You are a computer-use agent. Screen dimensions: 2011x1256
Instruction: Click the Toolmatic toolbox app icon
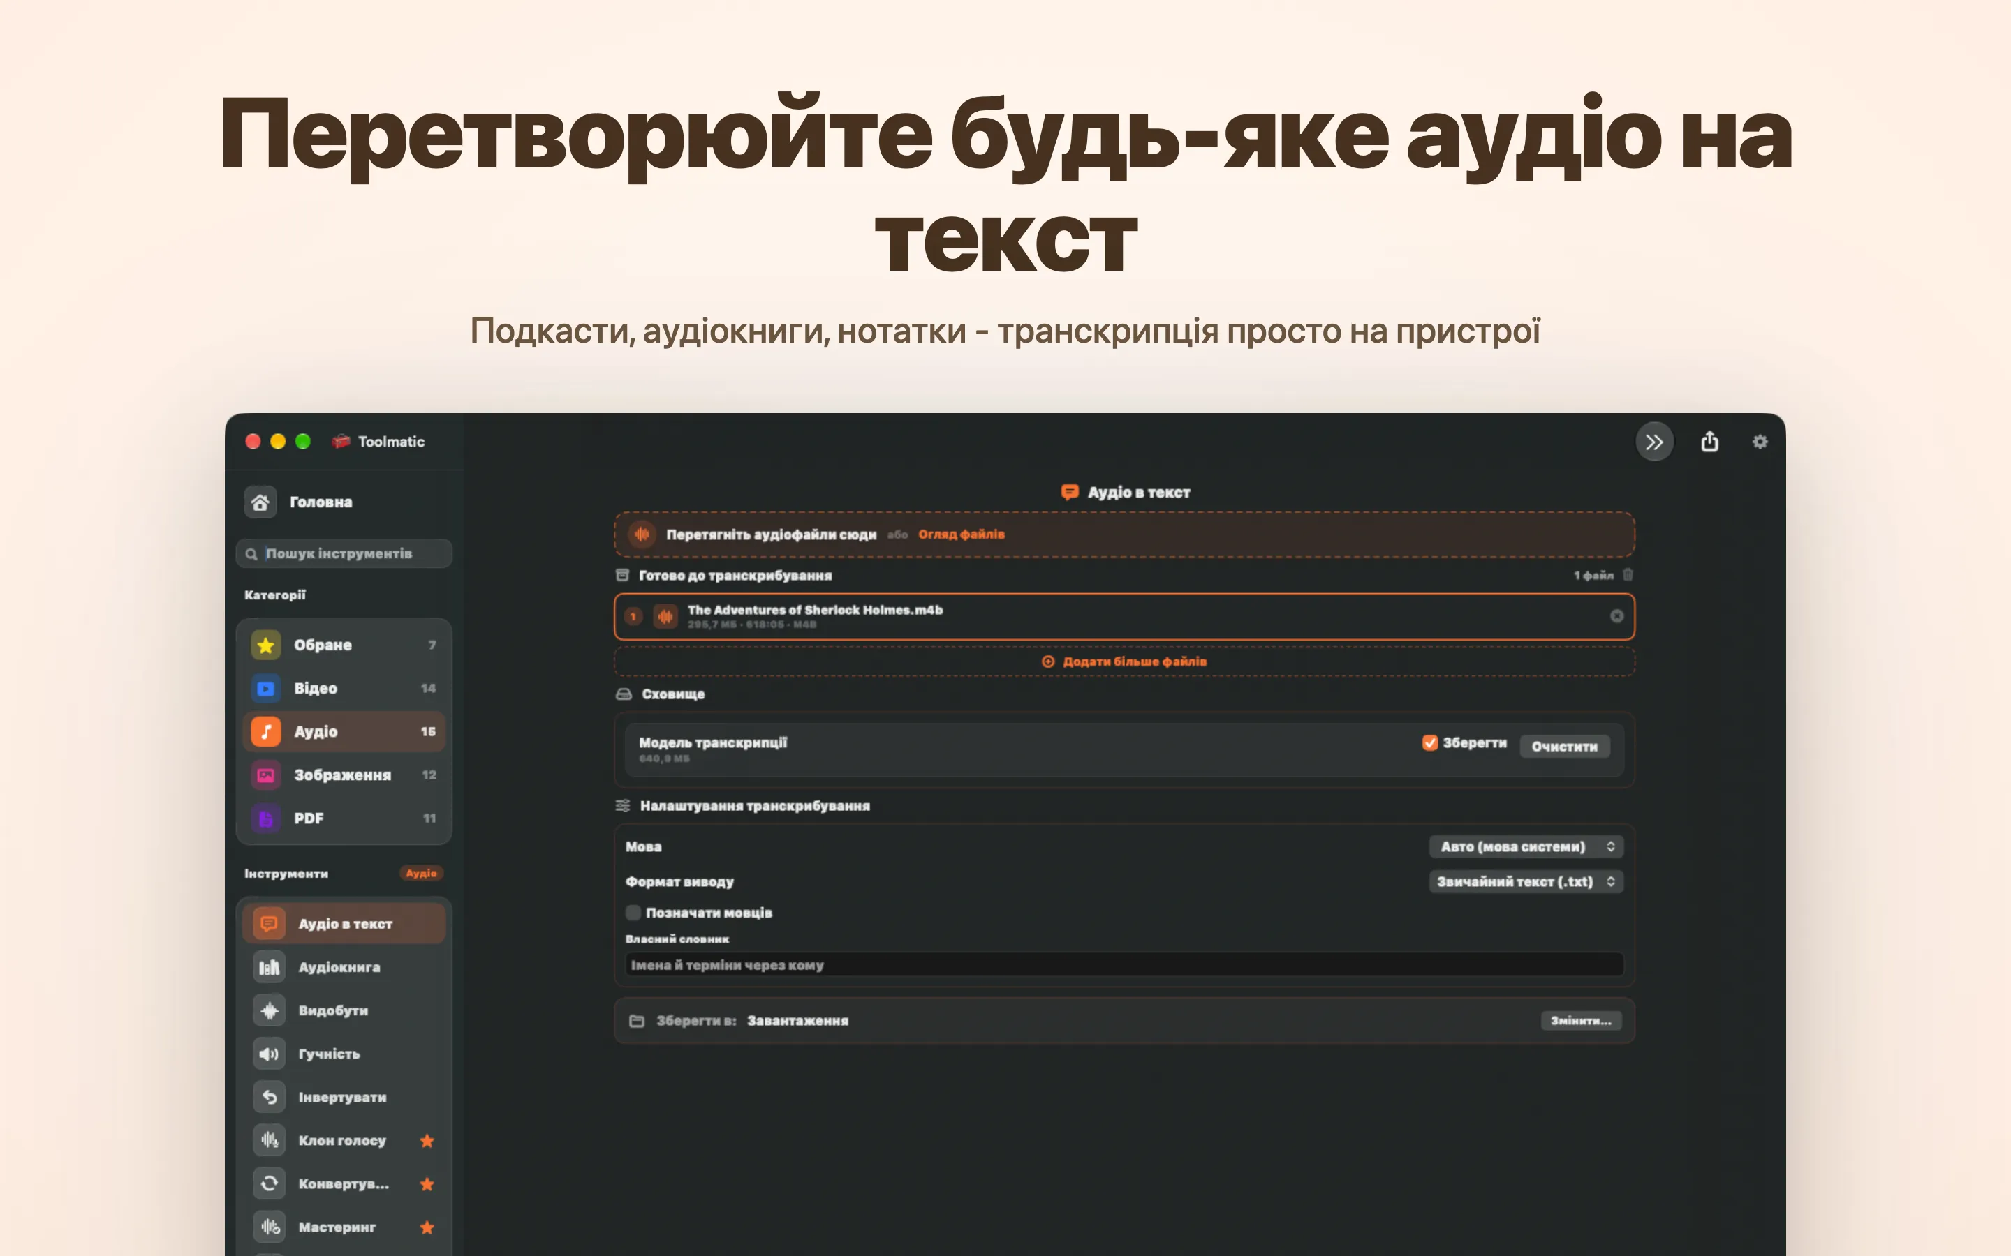[x=341, y=441]
